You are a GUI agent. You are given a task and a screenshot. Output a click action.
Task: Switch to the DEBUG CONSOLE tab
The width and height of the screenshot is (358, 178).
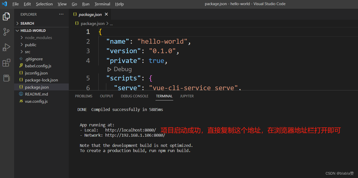click(134, 96)
